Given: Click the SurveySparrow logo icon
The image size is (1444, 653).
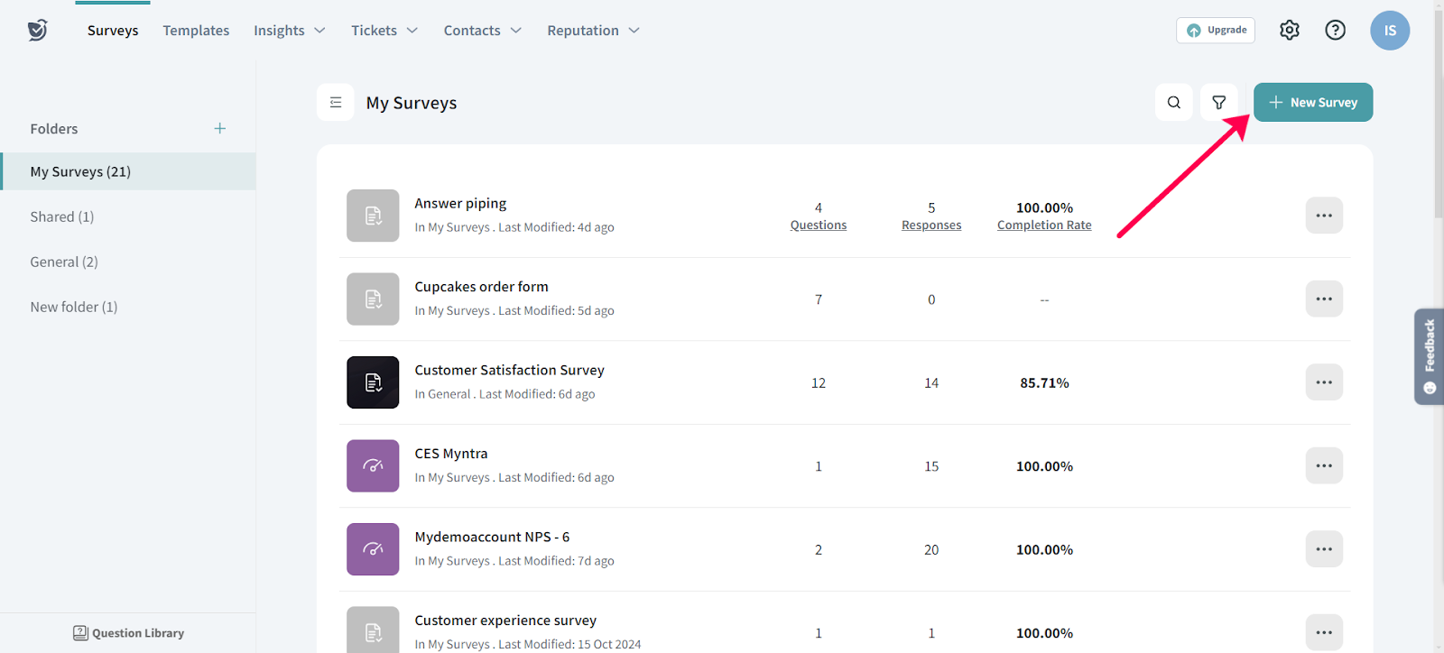Looking at the screenshot, I should tap(37, 31).
